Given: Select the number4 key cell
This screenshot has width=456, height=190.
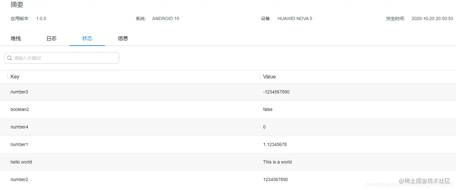Looking at the screenshot, I should pyautogui.click(x=19, y=127).
